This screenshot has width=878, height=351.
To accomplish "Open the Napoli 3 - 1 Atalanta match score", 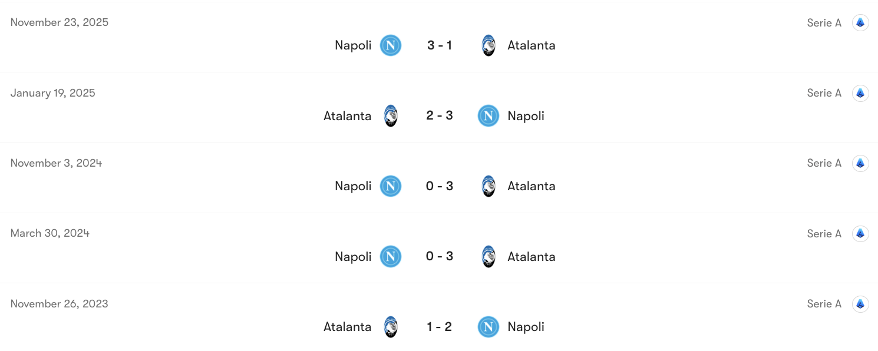I will (439, 45).
